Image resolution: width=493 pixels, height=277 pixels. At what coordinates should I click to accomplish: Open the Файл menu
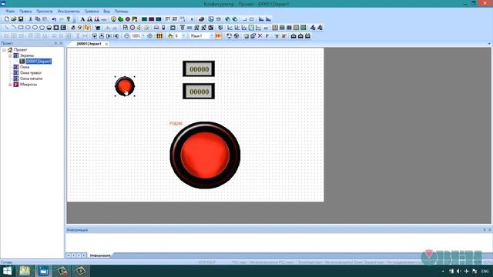pos(10,11)
